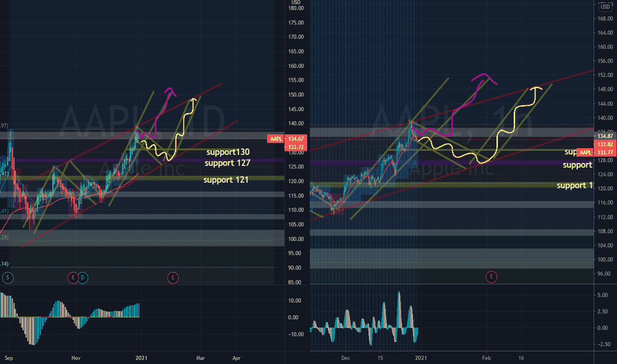This screenshot has height=364, width=617.
Task: Click the Dec label on right time axis
Action: 345,358
